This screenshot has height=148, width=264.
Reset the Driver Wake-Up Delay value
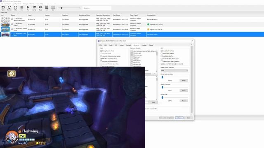[184, 81]
